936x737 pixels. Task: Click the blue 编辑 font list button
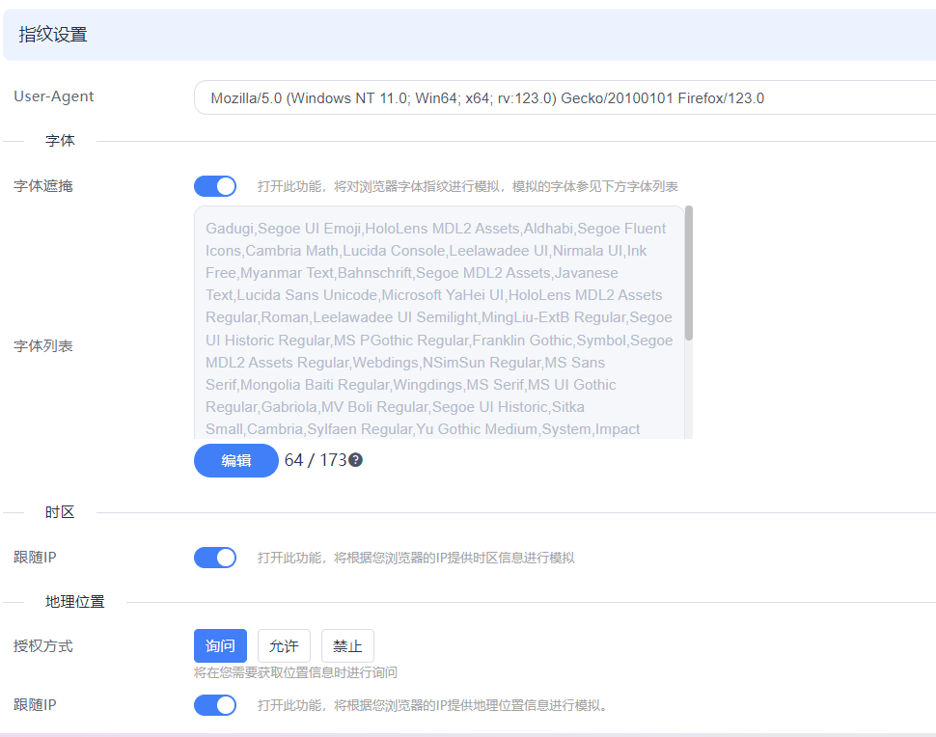(x=236, y=460)
